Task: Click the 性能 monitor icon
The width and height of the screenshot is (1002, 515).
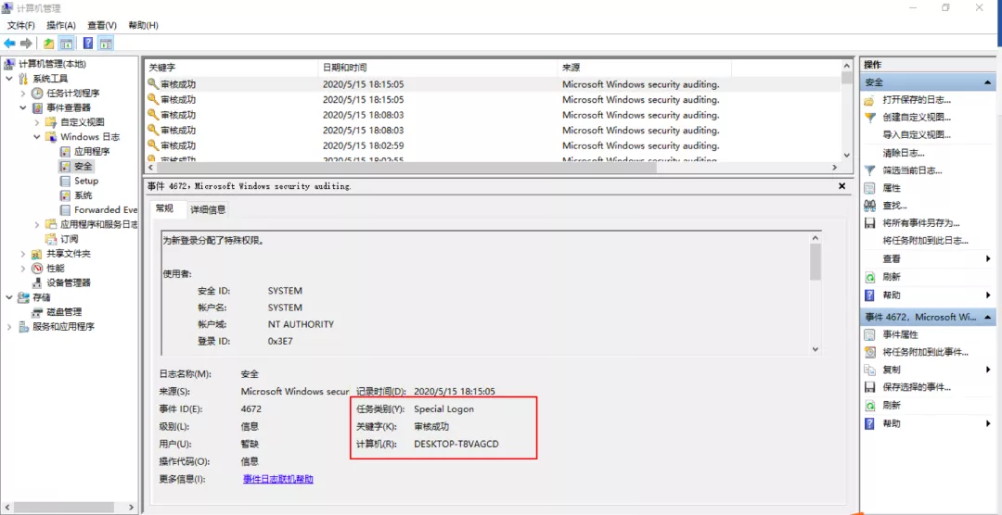Action: tap(38, 268)
